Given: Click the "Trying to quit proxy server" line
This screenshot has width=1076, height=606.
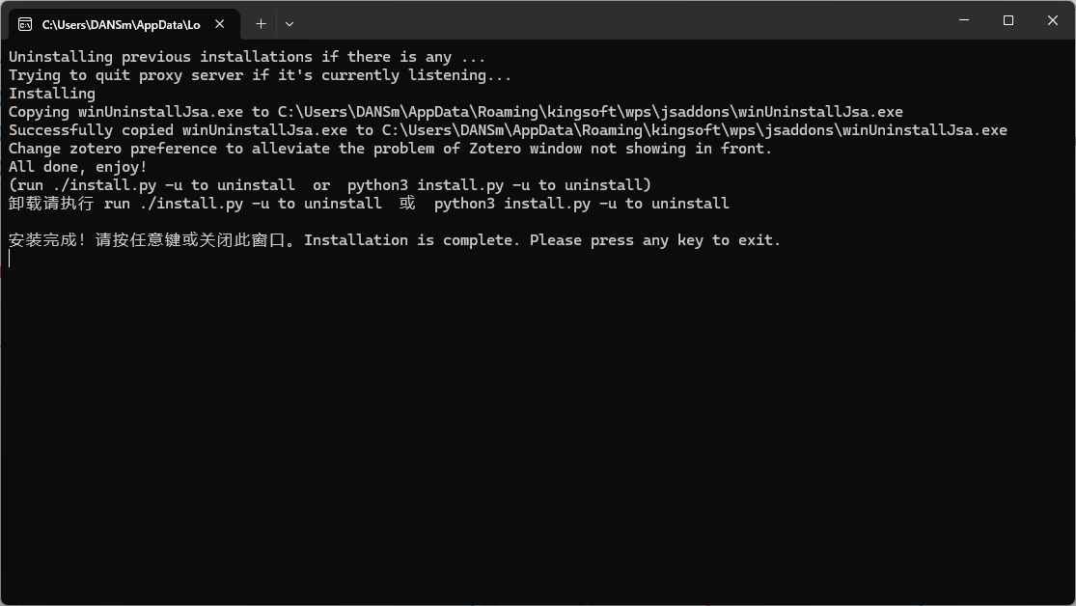Looking at the screenshot, I should (261, 75).
